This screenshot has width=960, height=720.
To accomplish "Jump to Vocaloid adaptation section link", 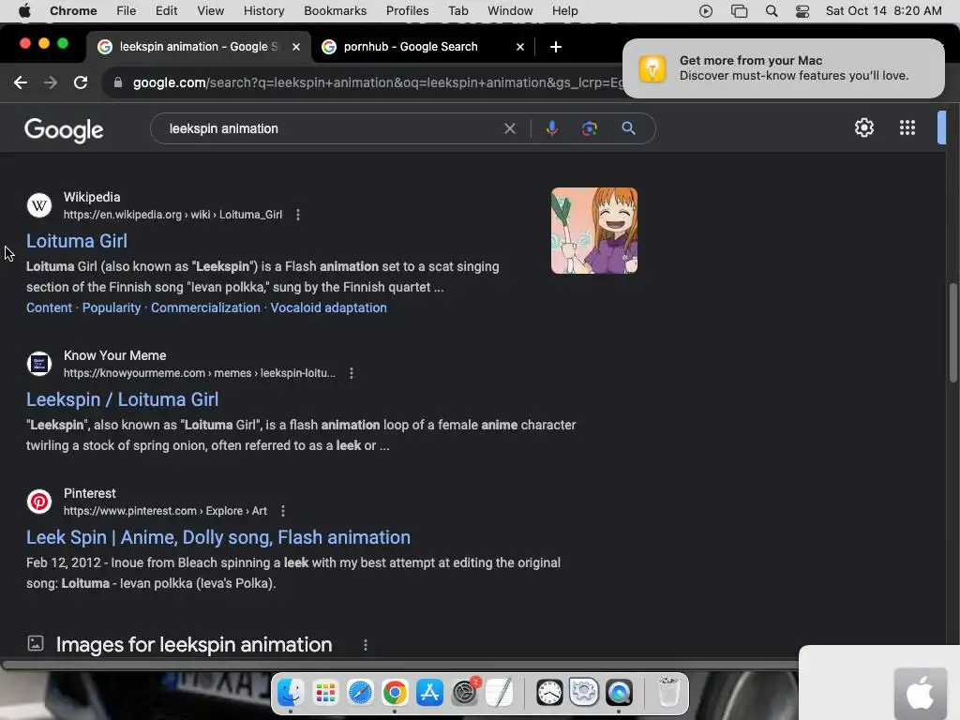I will coord(328,307).
